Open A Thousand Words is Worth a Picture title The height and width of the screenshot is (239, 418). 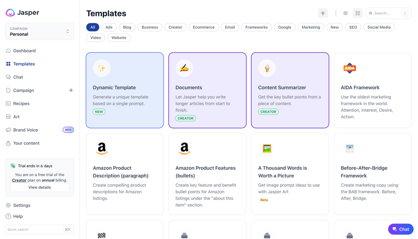click(x=283, y=172)
